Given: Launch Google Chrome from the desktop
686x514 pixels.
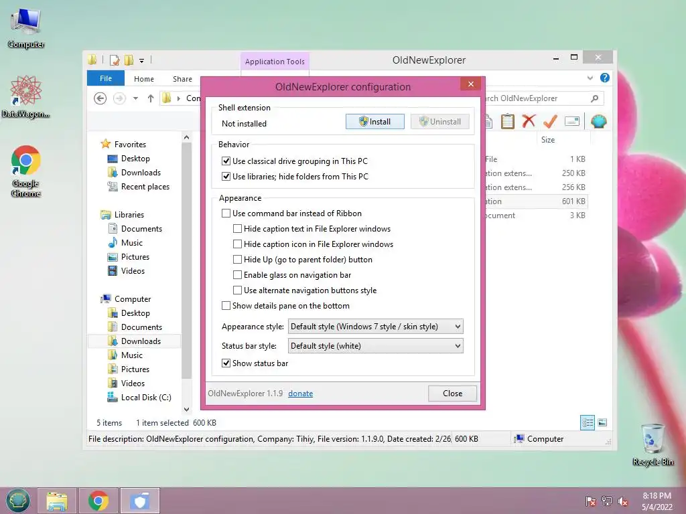Looking at the screenshot, I should coord(26,171).
